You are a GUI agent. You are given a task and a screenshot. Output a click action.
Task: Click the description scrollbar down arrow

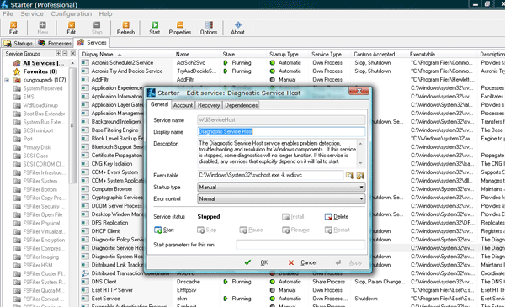(361, 163)
